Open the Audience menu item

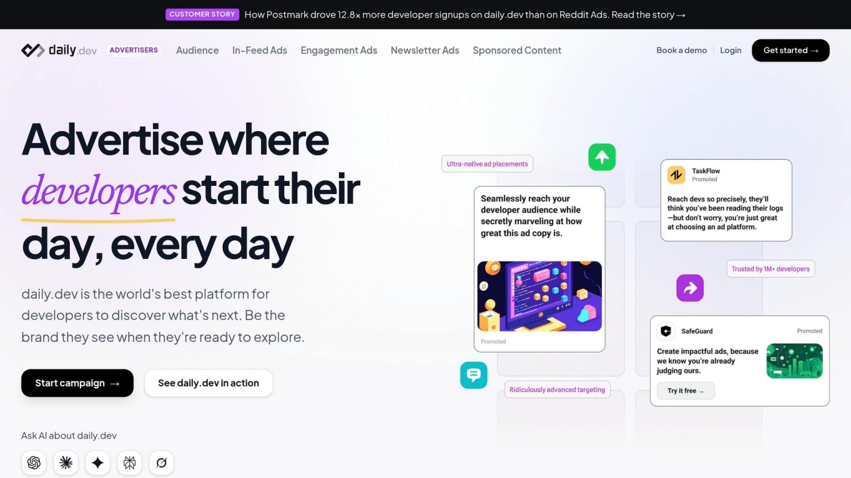point(197,50)
